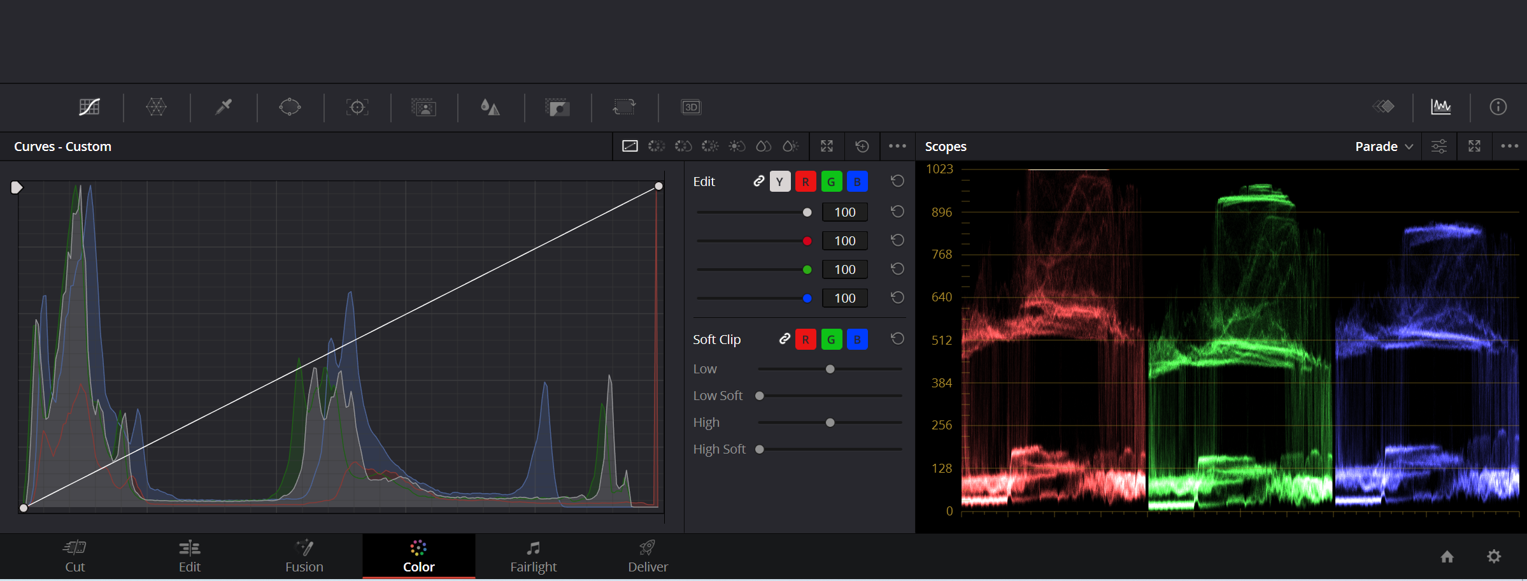
Task: Expand the Curves panel view
Action: coord(827,147)
